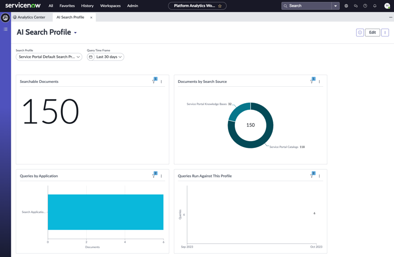Click the Sep 2023 axis label
Image resolution: width=394 pixels, height=257 pixels.
[x=187, y=247]
